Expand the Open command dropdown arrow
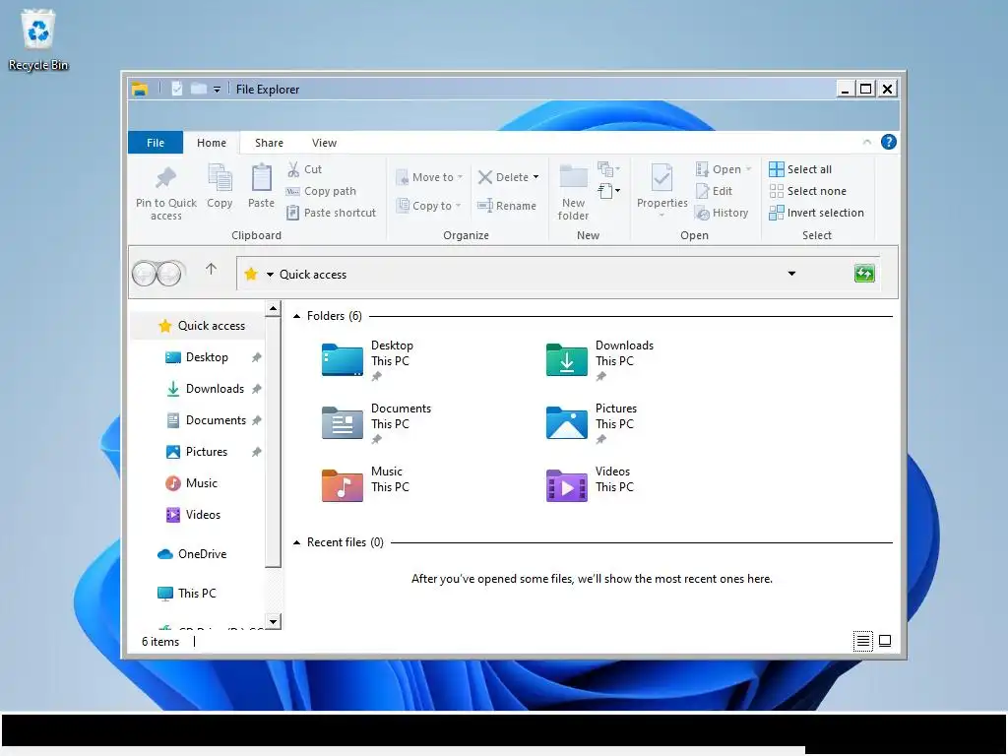Image resolution: width=1008 pixels, height=756 pixels. point(748,169)
